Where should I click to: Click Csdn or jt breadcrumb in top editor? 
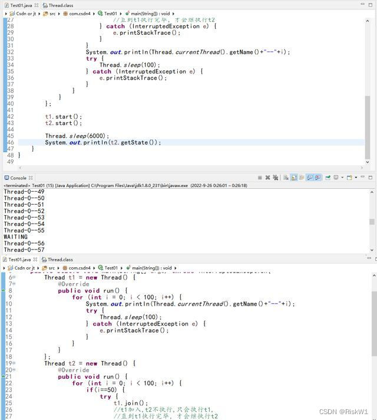point(23,14)
